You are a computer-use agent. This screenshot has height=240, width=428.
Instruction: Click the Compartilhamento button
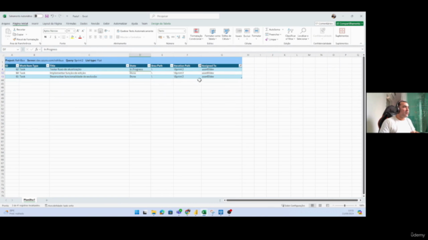349,24
